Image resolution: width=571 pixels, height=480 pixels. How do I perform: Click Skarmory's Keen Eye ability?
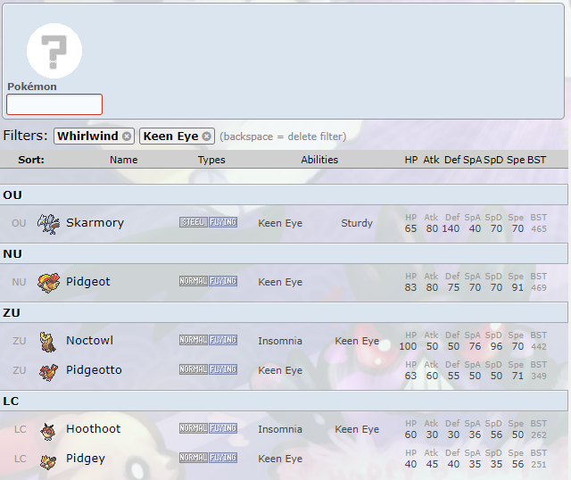click(x=280, y=223)
